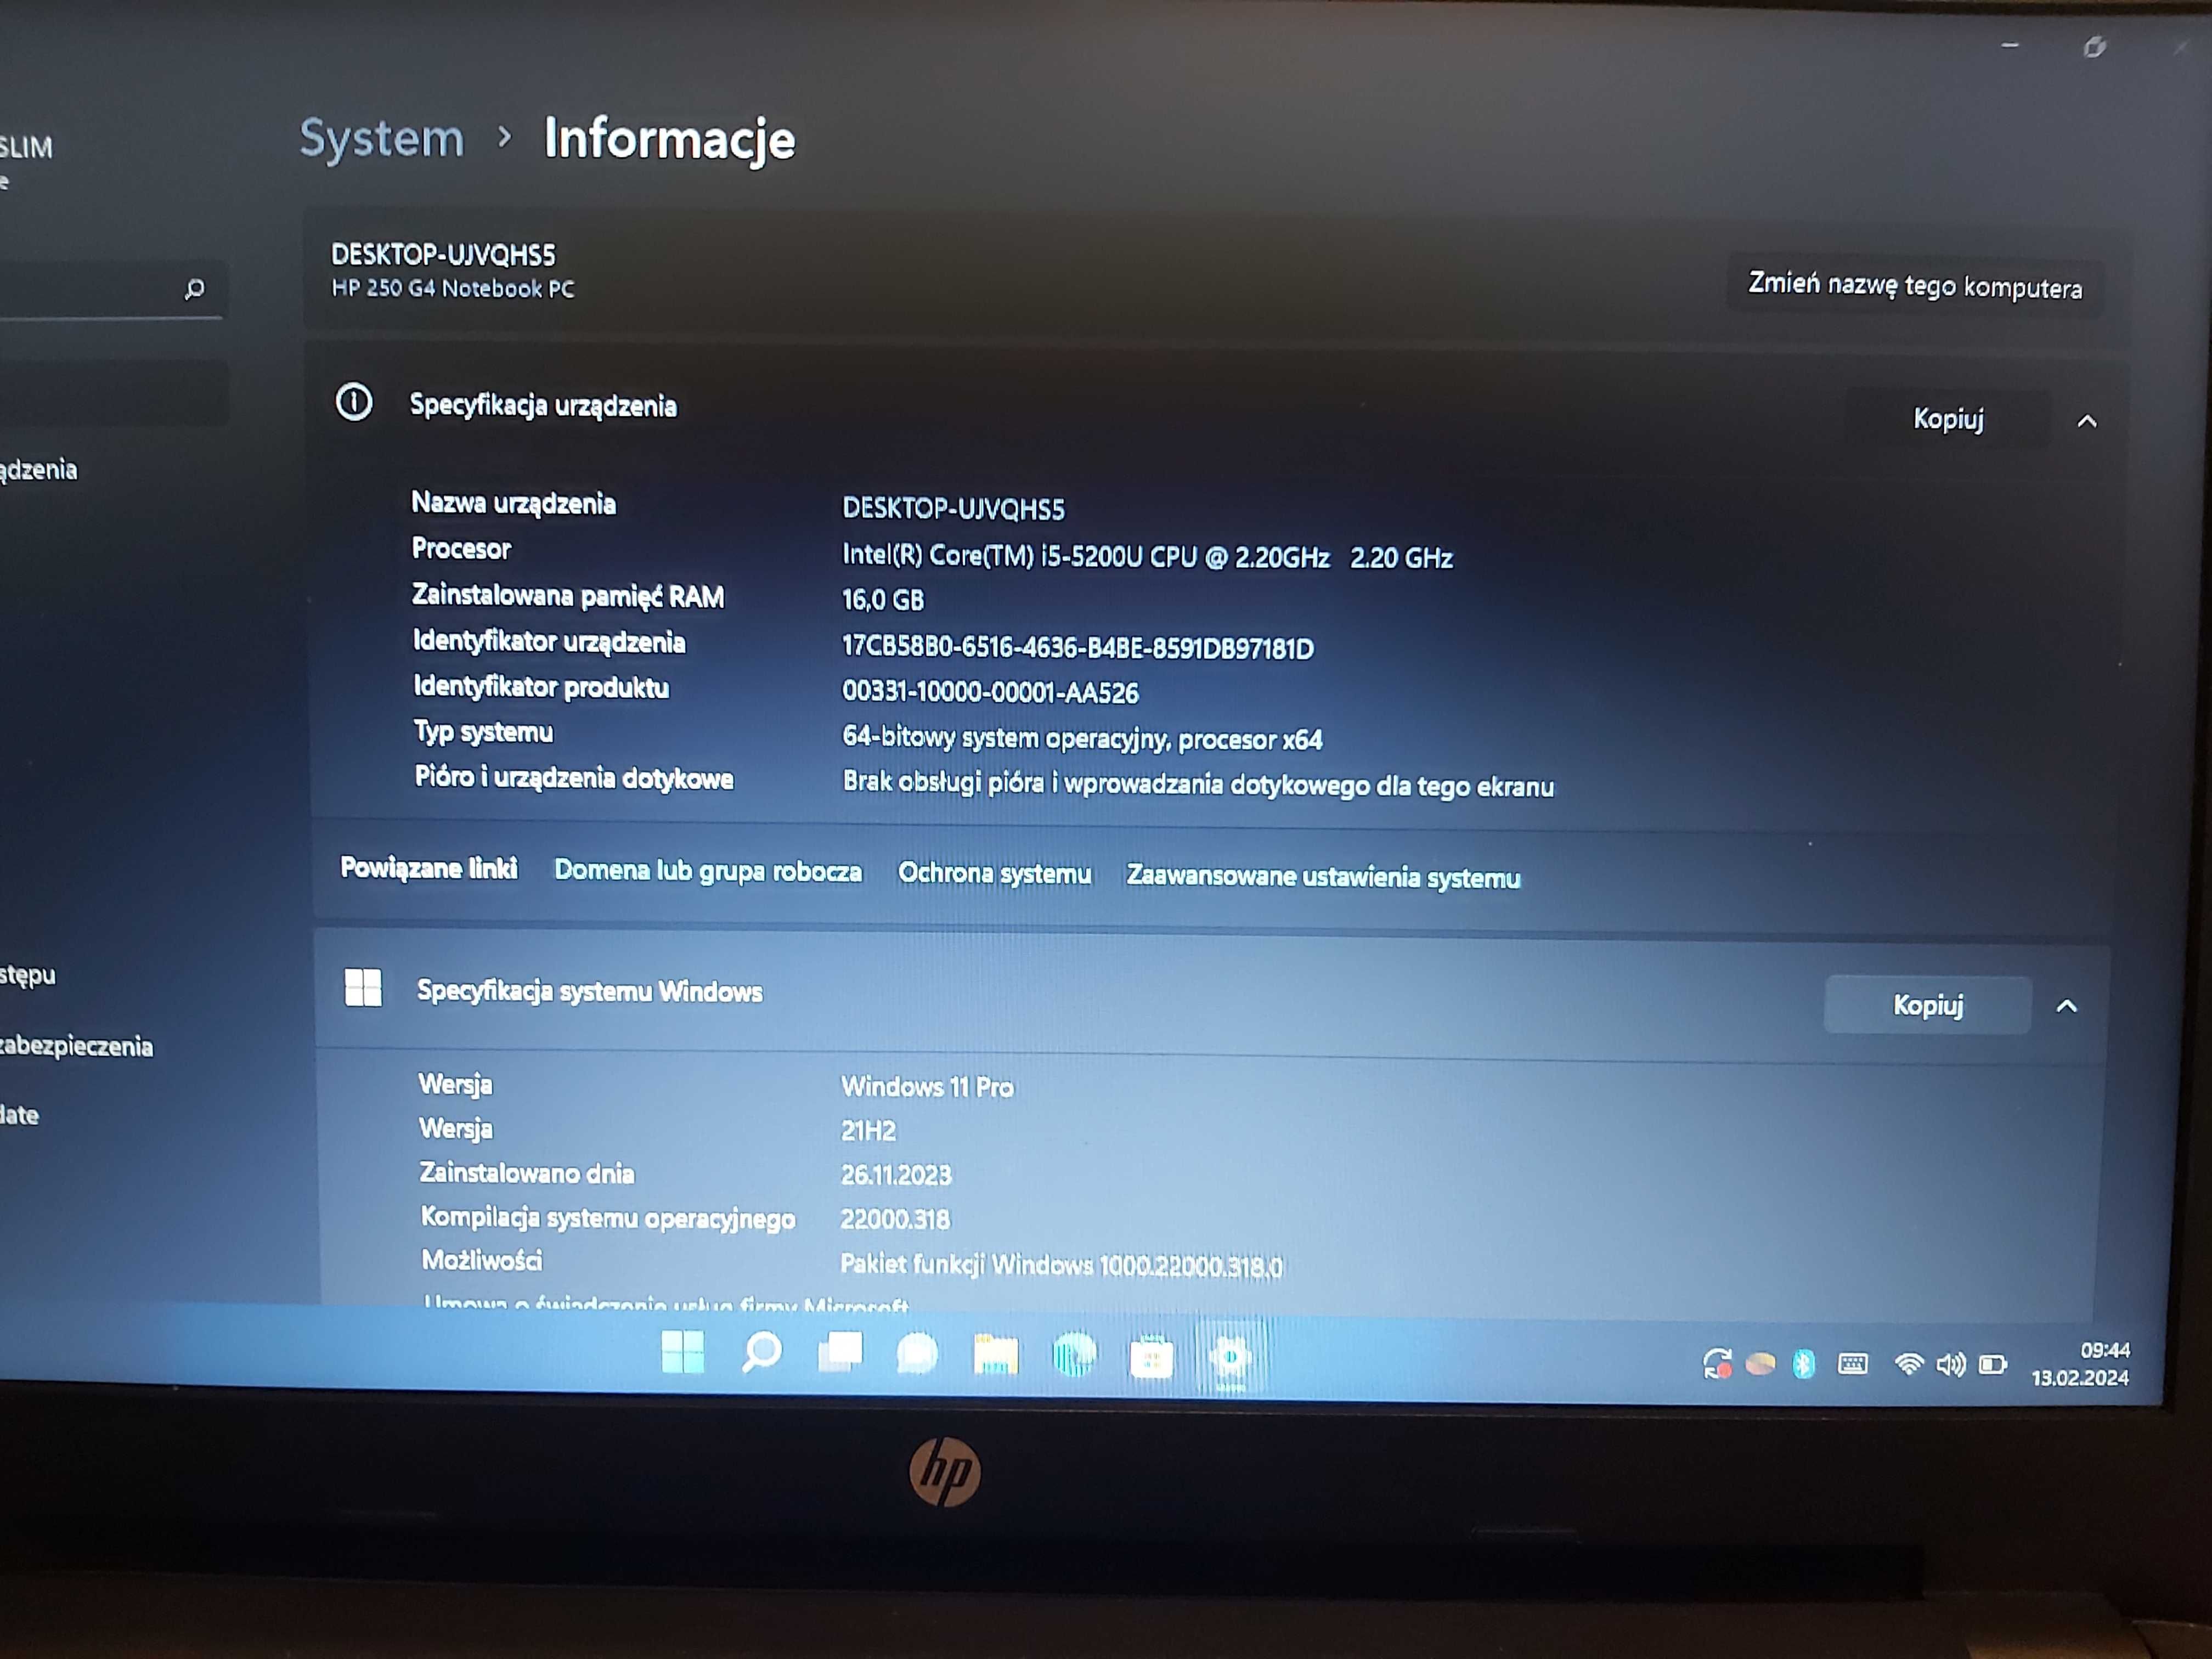Select the RAM value 16,0 GB
Viewport: 2212px width, 1659px height.
883,600
